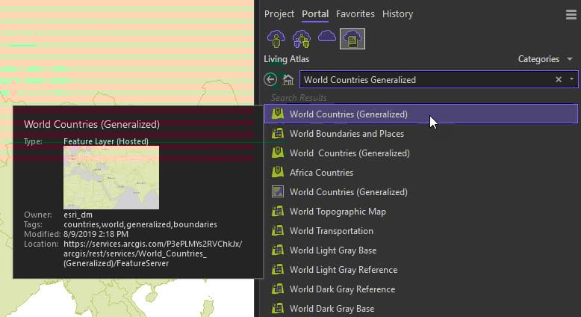Screen dimensions: 581x317
Task: Go to the History tab
Action: [397, 14]
